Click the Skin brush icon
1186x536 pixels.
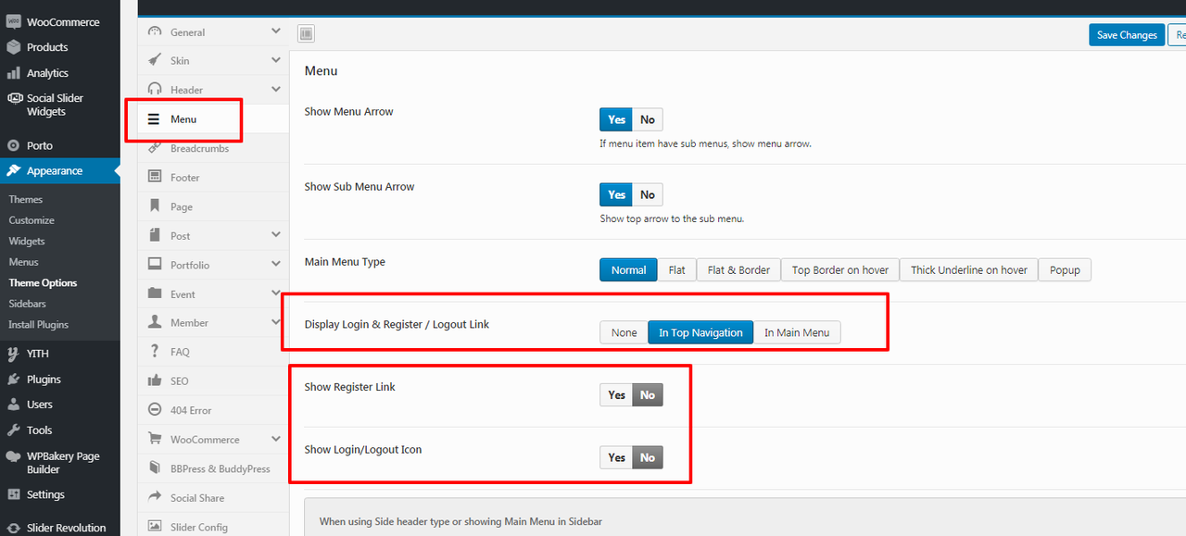[155, 60]
